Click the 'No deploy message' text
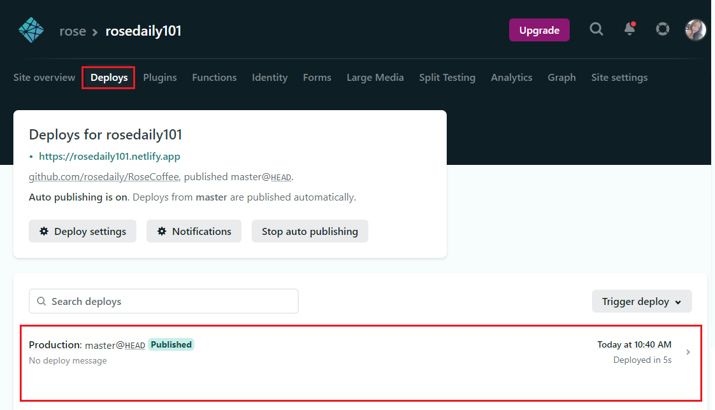The image size is (715, 410). (x=68, y=360)
